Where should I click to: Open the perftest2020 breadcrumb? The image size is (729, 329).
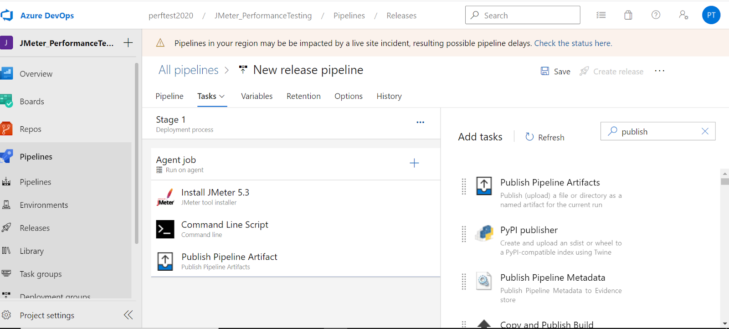coord(171,15)
